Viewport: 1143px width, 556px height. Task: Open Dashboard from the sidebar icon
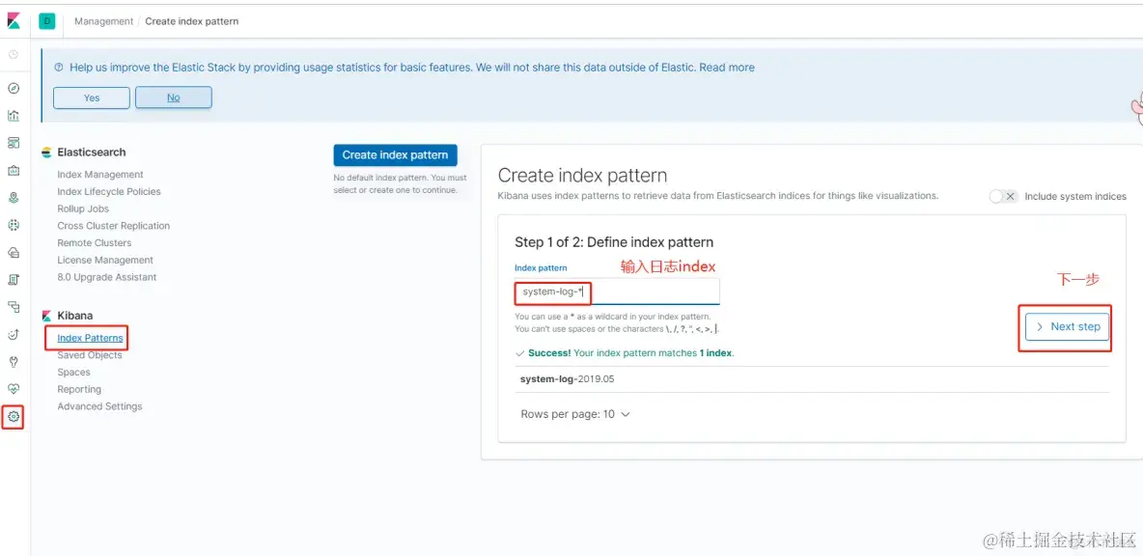click(14, 143)
